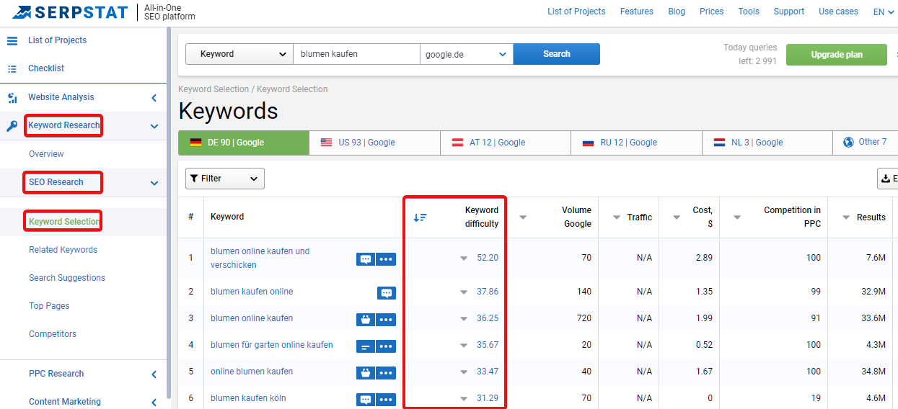Image resolution: width=898 pixels, height=409 pixels.
Task: Click the sort-descending icon in Keyword difficulty column
Action: [x=420, y=217]
